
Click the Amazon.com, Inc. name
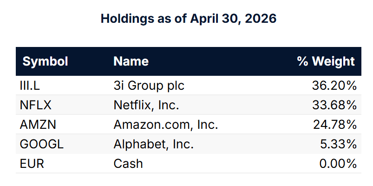pyautogui.click(x=166, y=125)
